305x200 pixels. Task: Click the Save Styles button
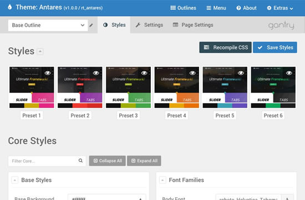point(275,47)
